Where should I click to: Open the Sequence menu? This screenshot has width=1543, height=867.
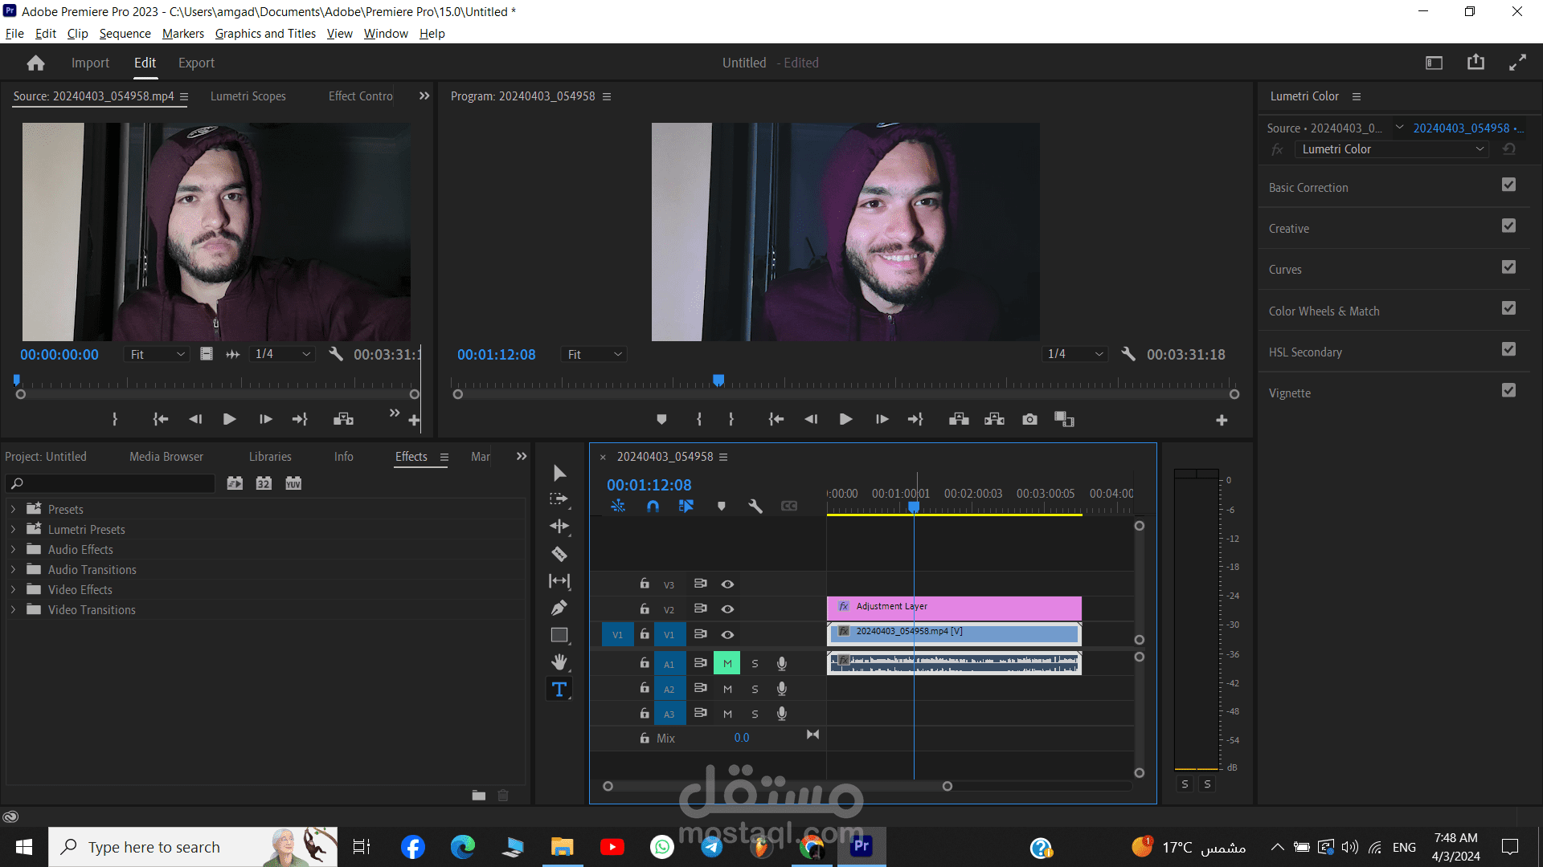pos(125,33)
